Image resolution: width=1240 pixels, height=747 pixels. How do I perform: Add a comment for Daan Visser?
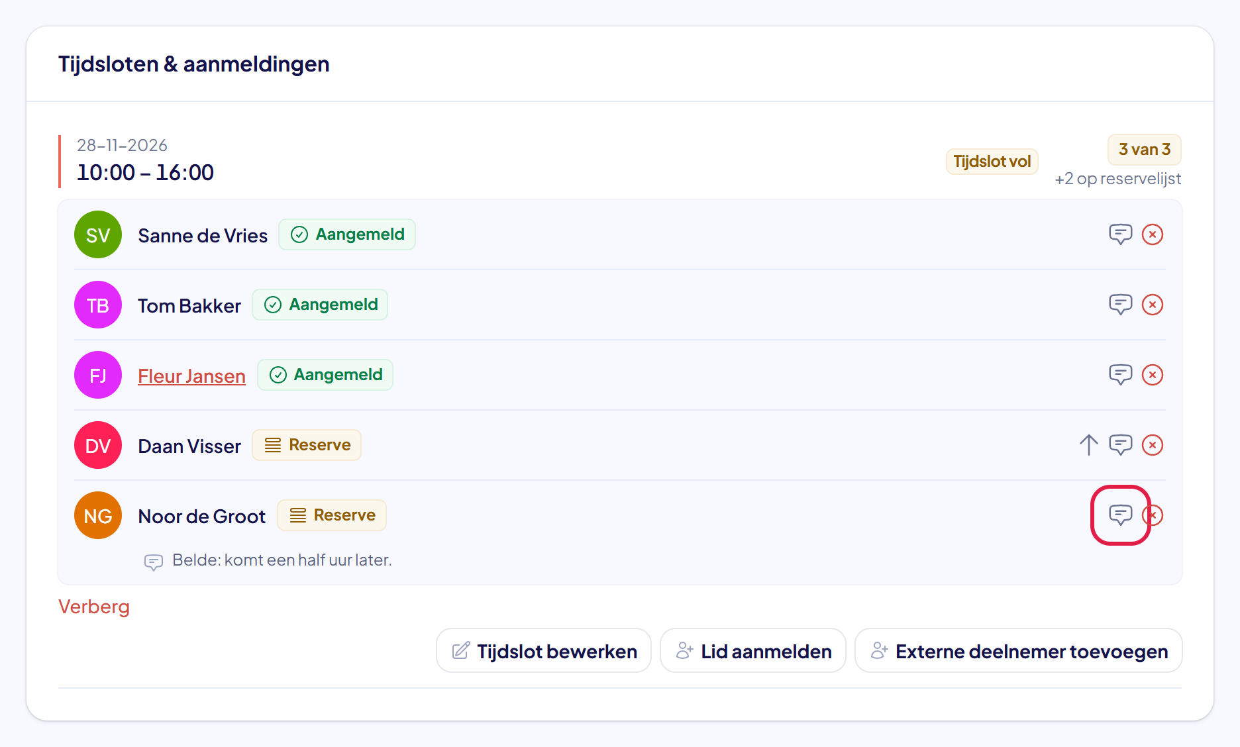coord(1120,445)
